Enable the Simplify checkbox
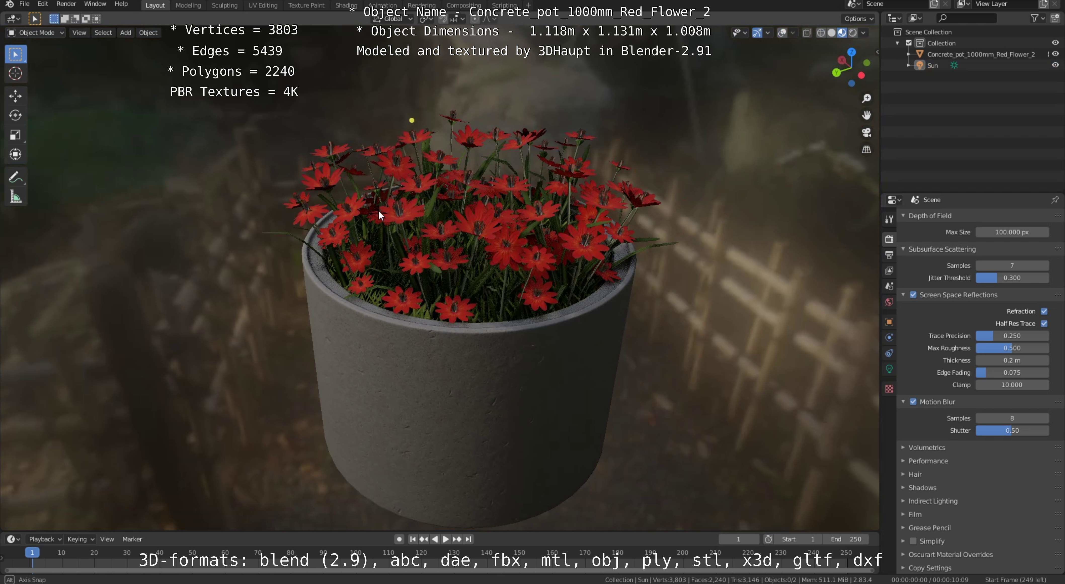This screenshot has height=584, width=1065. click(x=913, y=541)
